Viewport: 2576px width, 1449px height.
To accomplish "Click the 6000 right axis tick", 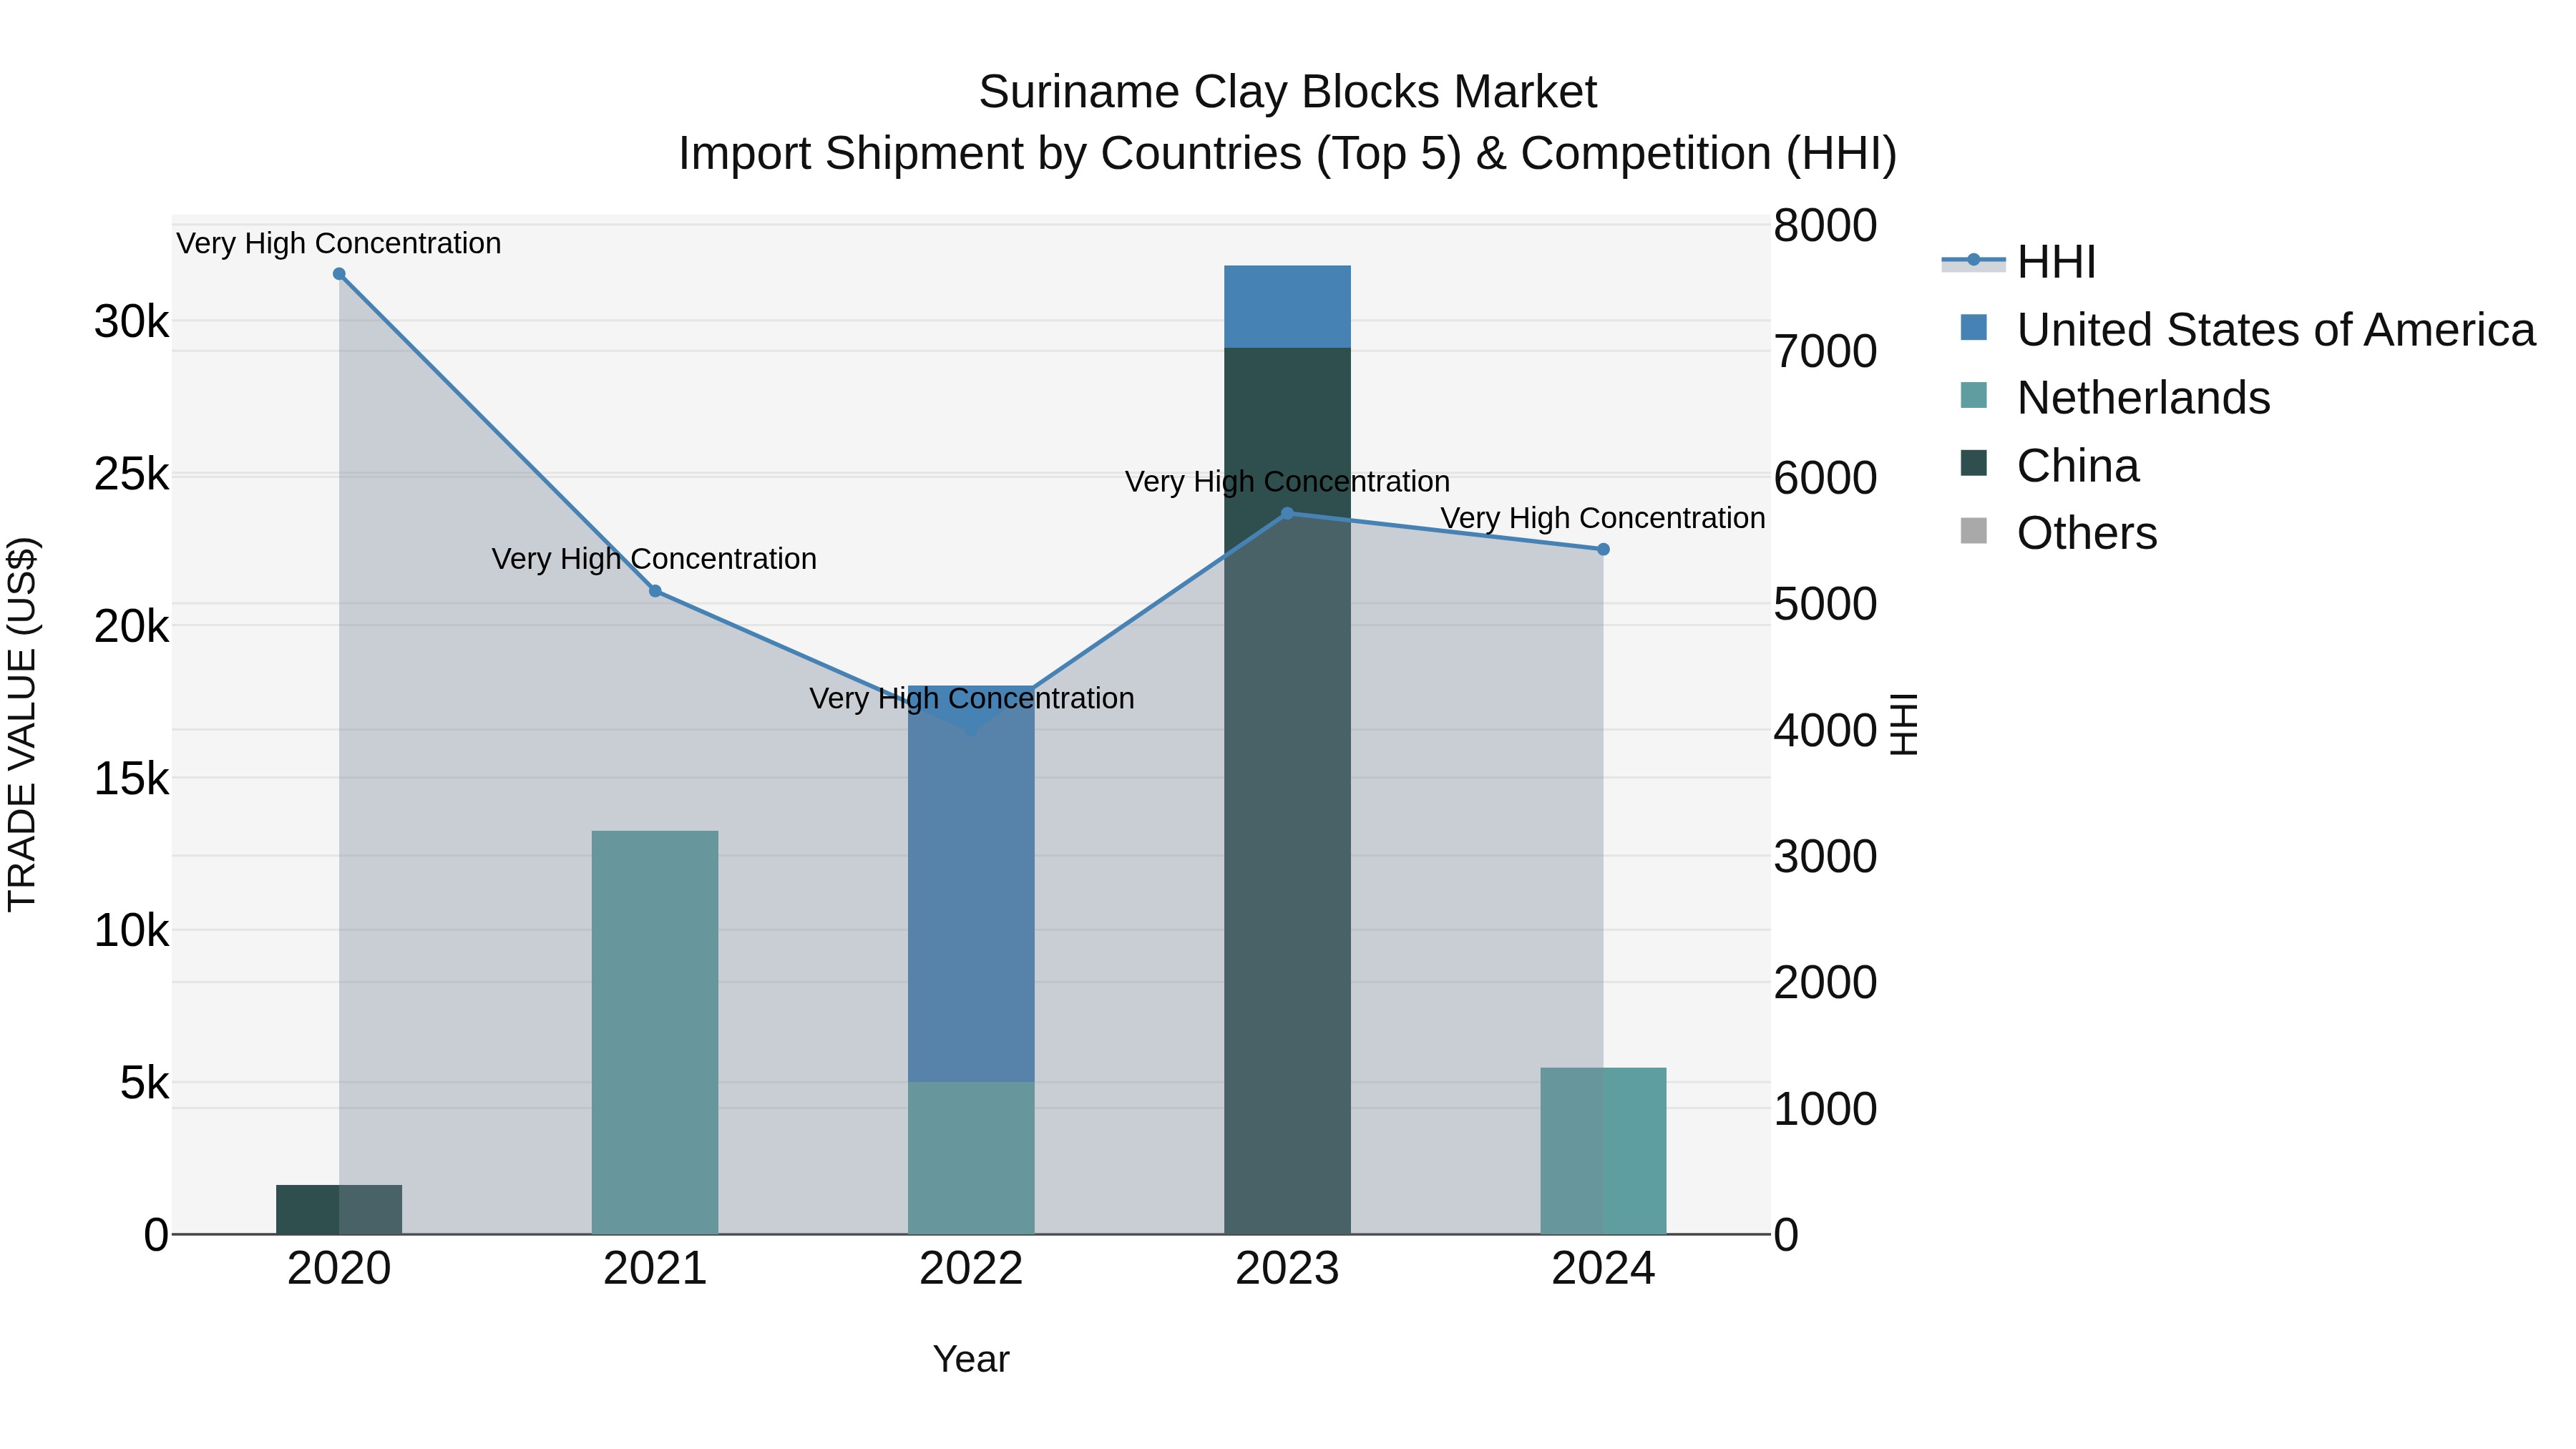I will pyautogui.click(x=1825, y=478).
